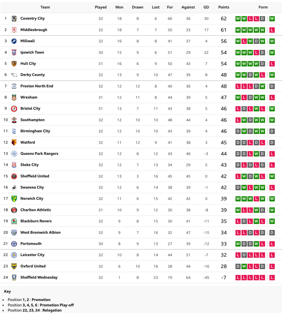Click the Oxford United crest icon
The height and width of the screenshot is (313, 282).
14,266
